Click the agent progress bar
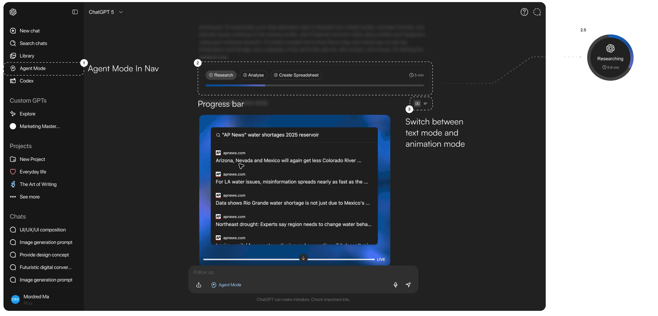This screenshot has height=316, width=658. 315,86
